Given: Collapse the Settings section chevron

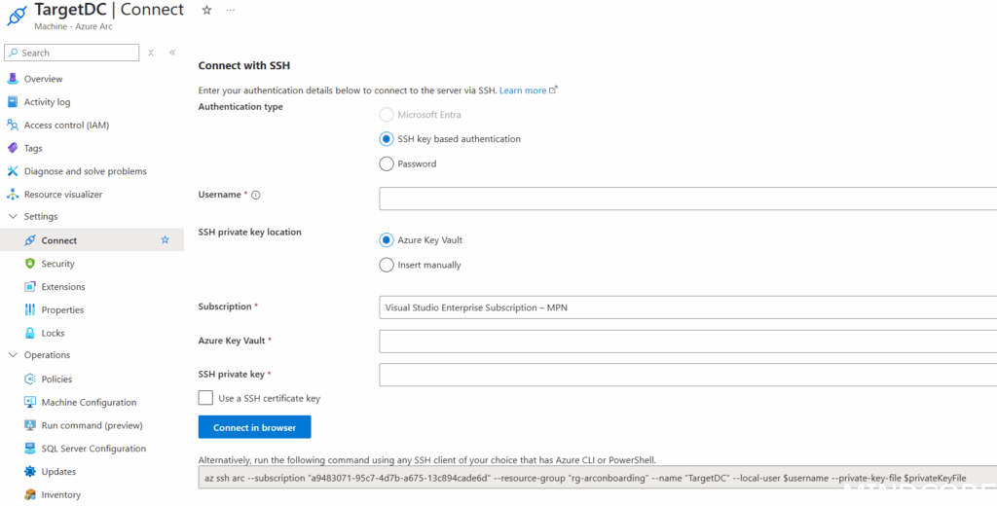Looking at the screenshot, I should (x=13, y=217).
